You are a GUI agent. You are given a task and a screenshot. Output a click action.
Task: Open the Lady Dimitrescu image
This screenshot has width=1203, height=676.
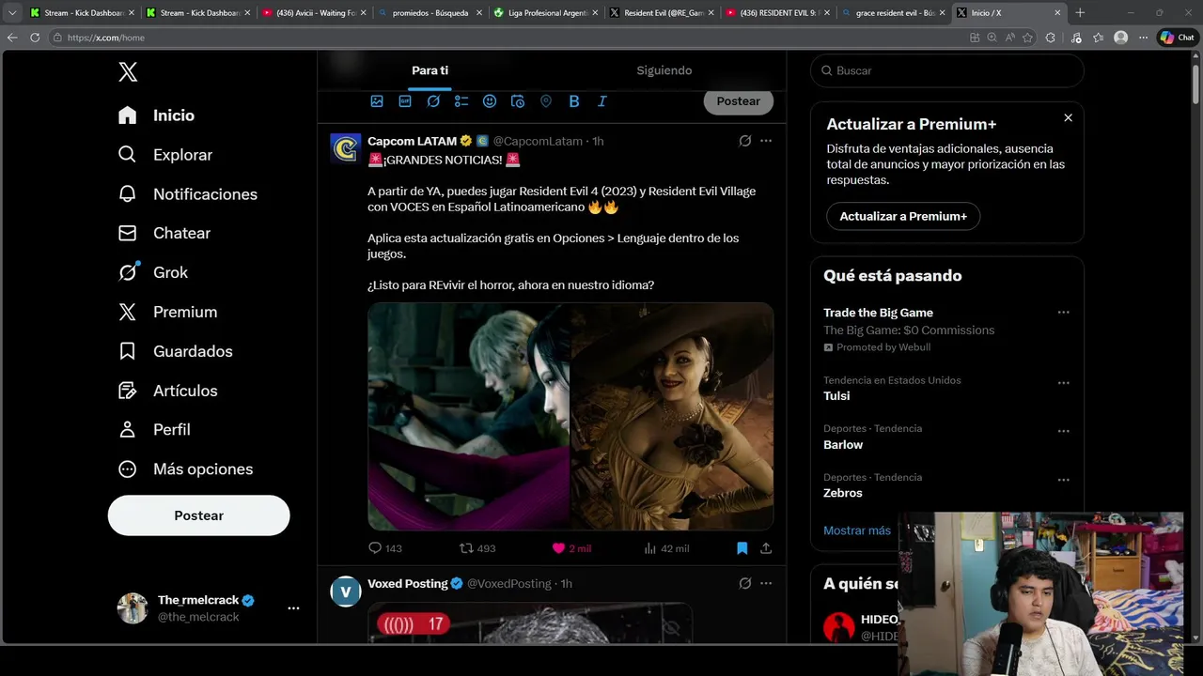pyautogui.click(x=672, y=416)
